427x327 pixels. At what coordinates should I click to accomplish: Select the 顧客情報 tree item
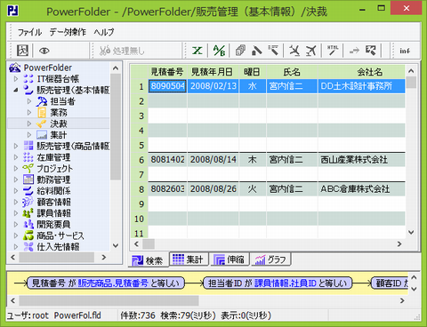coord(53,202)
